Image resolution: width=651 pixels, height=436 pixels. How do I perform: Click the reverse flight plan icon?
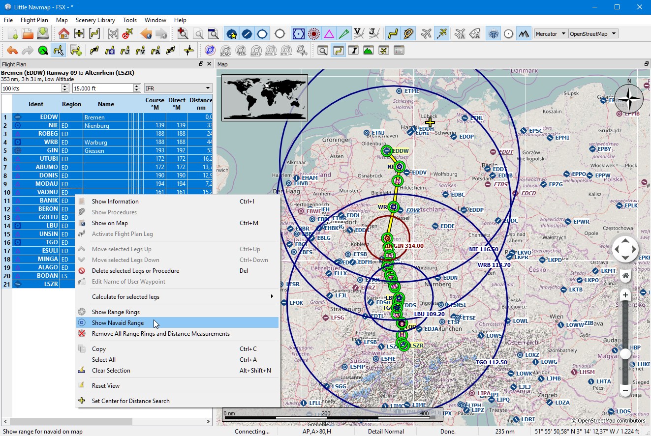point(171,50)
